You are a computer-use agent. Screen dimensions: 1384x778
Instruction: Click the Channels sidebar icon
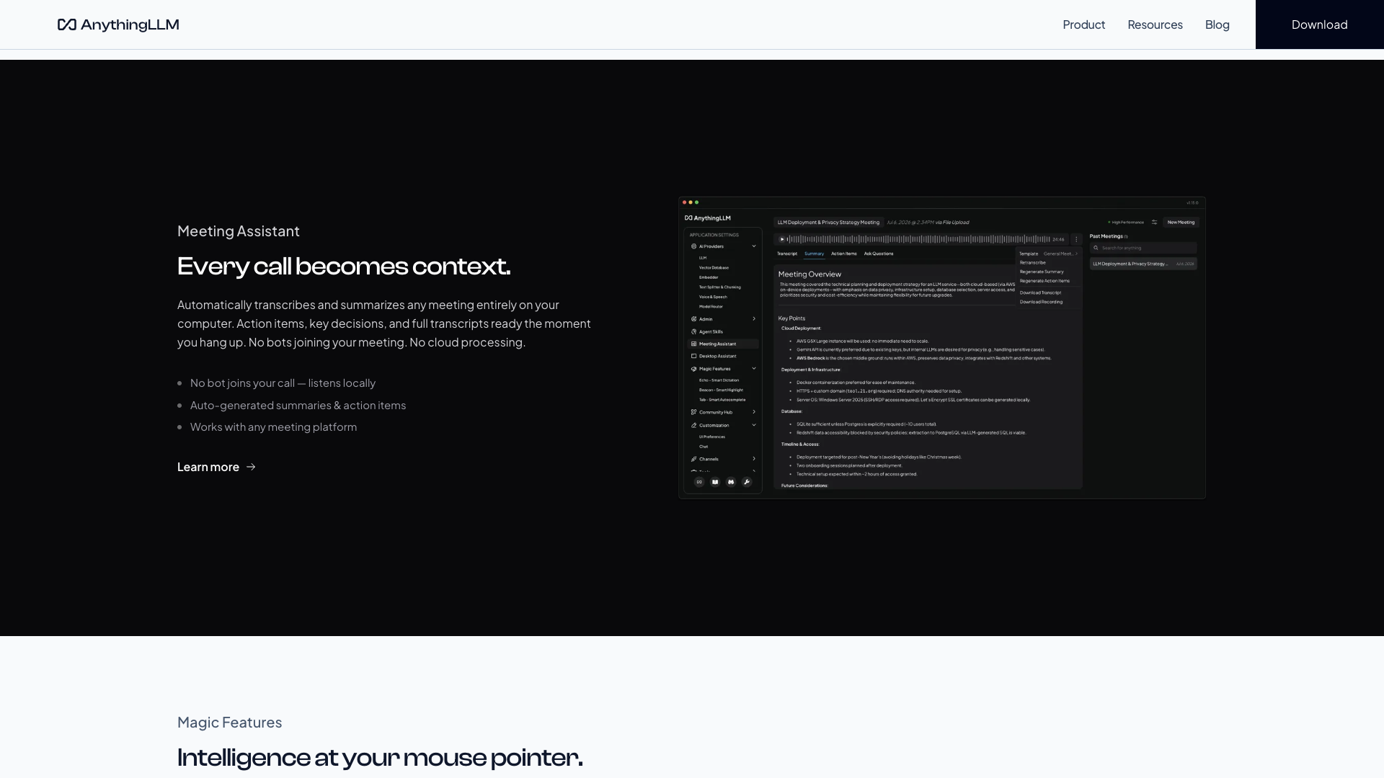[693, 459]
